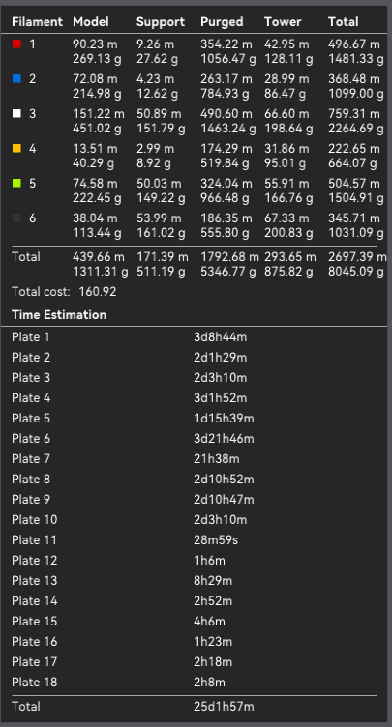Select the Plate 6 row label
This screenshot has width=392, height=727.
coord(31,439)
